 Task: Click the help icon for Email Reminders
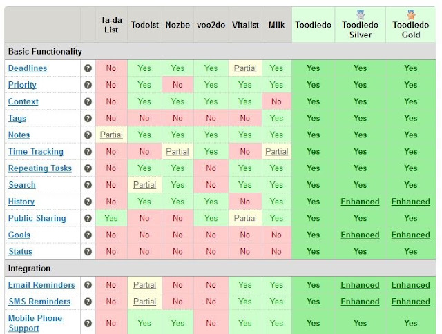[x=88, y=285]
